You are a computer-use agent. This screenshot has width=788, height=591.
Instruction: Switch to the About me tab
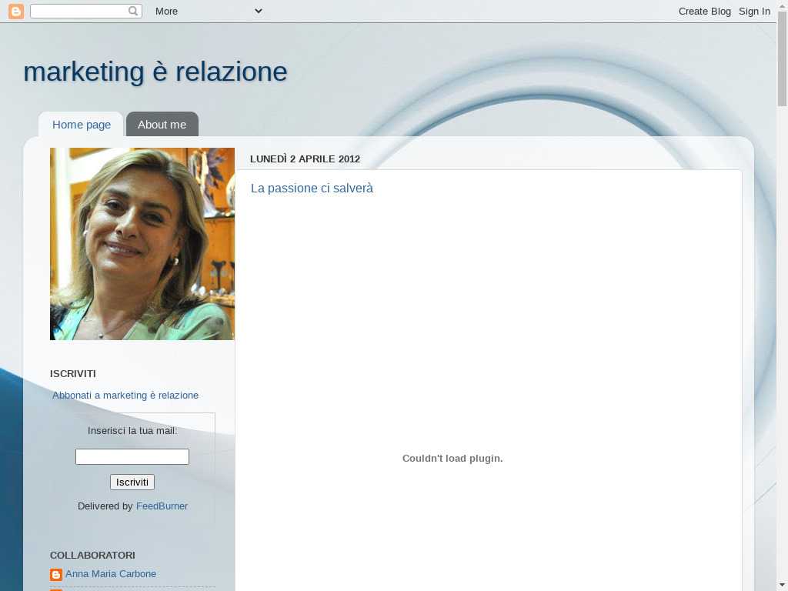(162, 125)
